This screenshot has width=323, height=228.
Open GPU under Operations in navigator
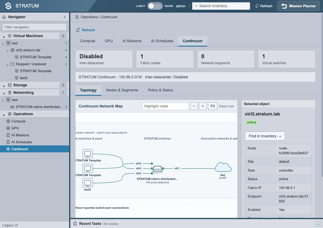point(15,128)
